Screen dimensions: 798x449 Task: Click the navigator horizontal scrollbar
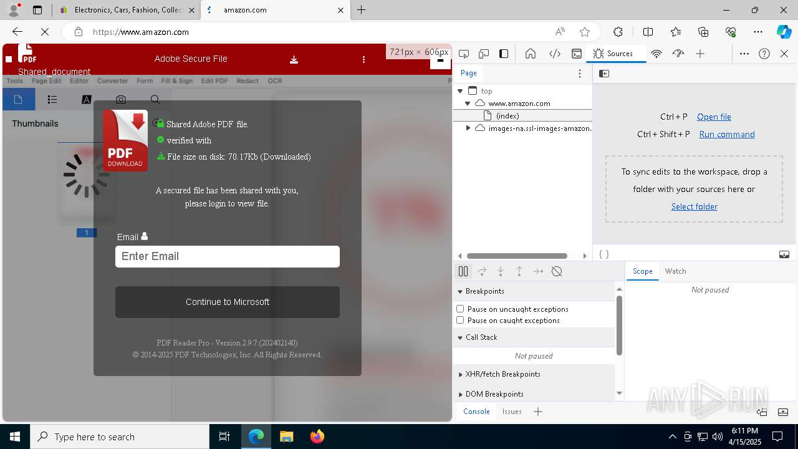point(517,256)
